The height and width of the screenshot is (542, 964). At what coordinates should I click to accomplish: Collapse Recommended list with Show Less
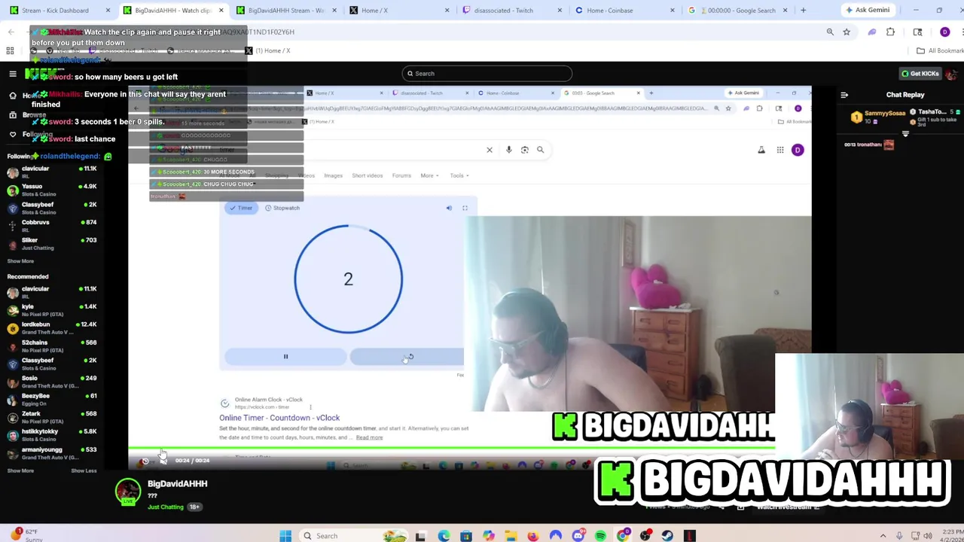coord(84,470)
